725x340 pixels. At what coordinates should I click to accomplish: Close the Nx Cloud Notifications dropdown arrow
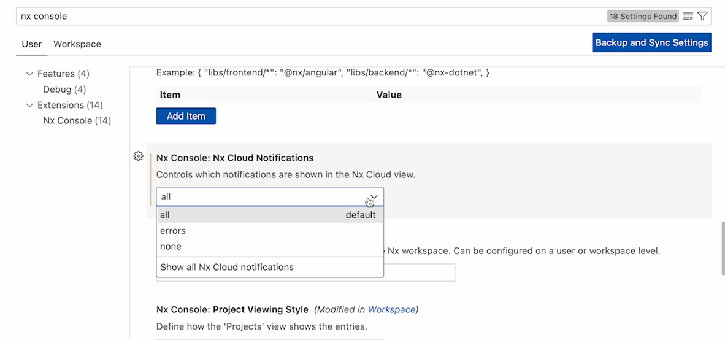point(374,197)
